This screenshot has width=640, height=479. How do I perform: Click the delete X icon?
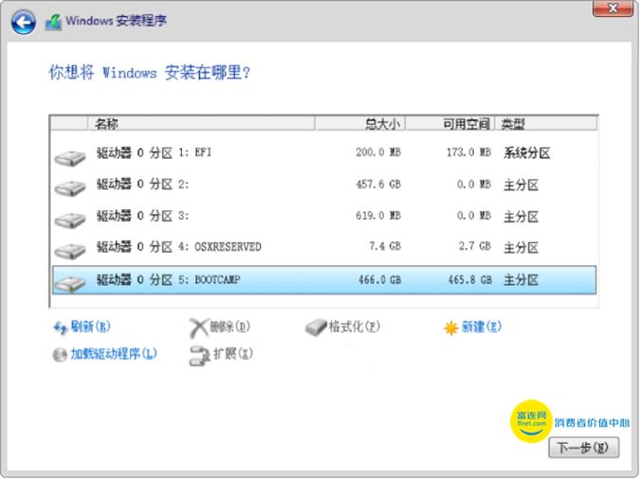click(198, 328)
